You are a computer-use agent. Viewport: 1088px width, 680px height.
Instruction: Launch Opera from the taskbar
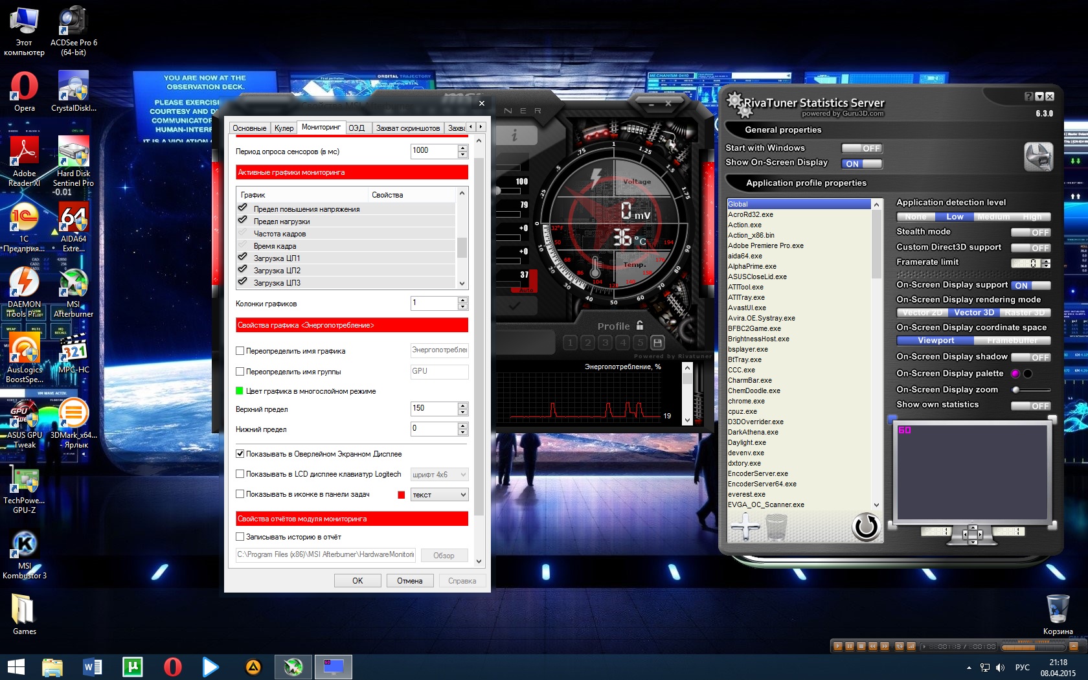coord(173,666)
